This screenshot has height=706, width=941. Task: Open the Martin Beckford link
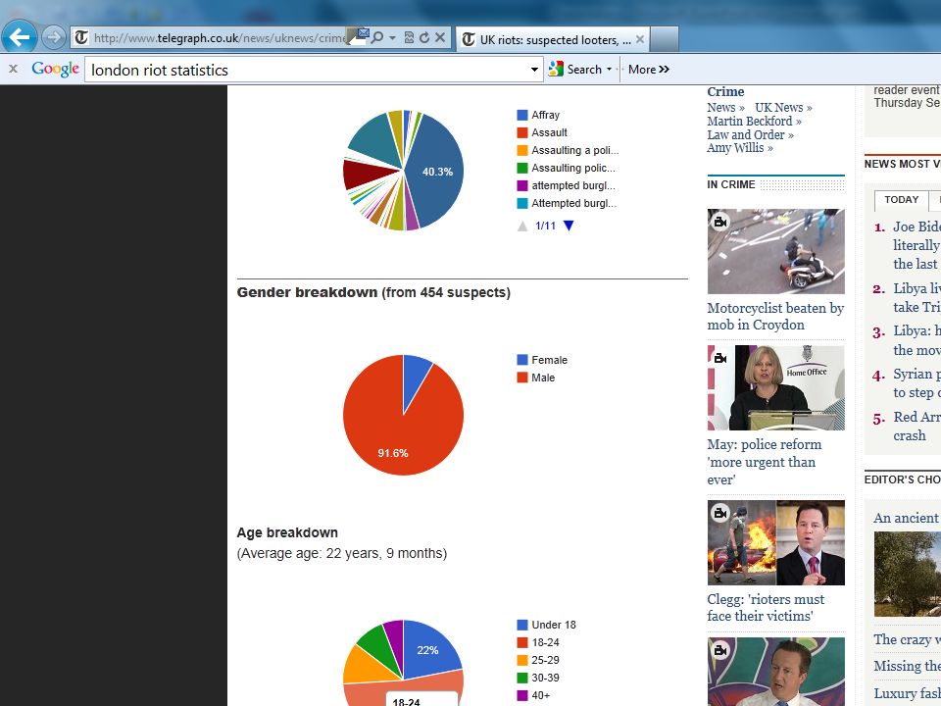pos(754,122)
